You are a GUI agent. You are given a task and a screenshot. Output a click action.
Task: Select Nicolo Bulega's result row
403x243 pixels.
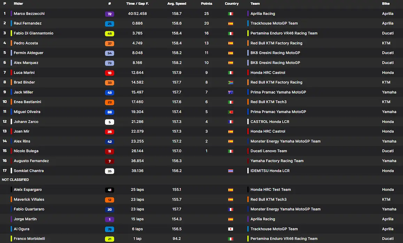coord(174,151)
